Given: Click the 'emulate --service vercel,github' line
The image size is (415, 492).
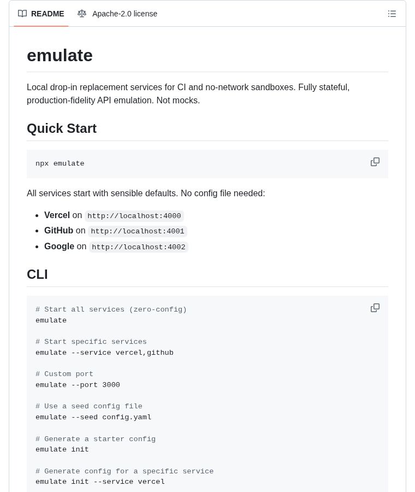Looking at the screenshot, I should pos(104,353).
